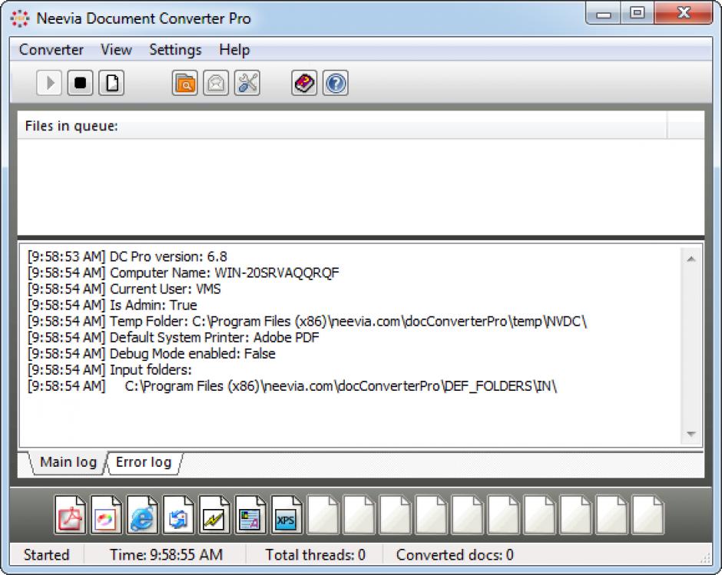Screen dimensions: 722x575
Task: Switch to the Error log tab
Action: 144,461
